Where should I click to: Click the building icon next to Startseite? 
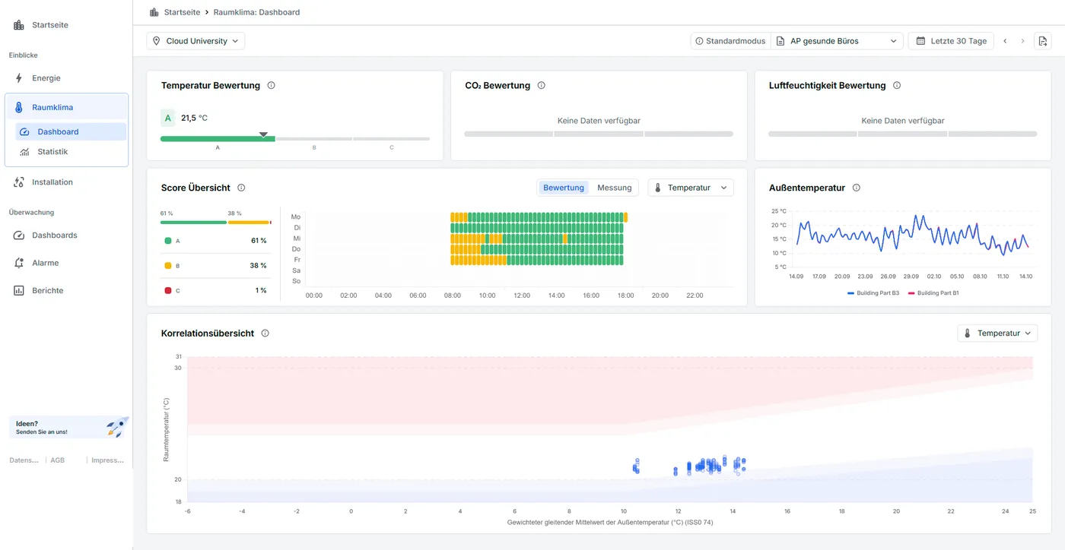19,25
